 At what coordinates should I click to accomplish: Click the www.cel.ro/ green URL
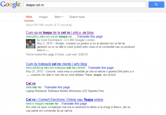tap(34, 87)
